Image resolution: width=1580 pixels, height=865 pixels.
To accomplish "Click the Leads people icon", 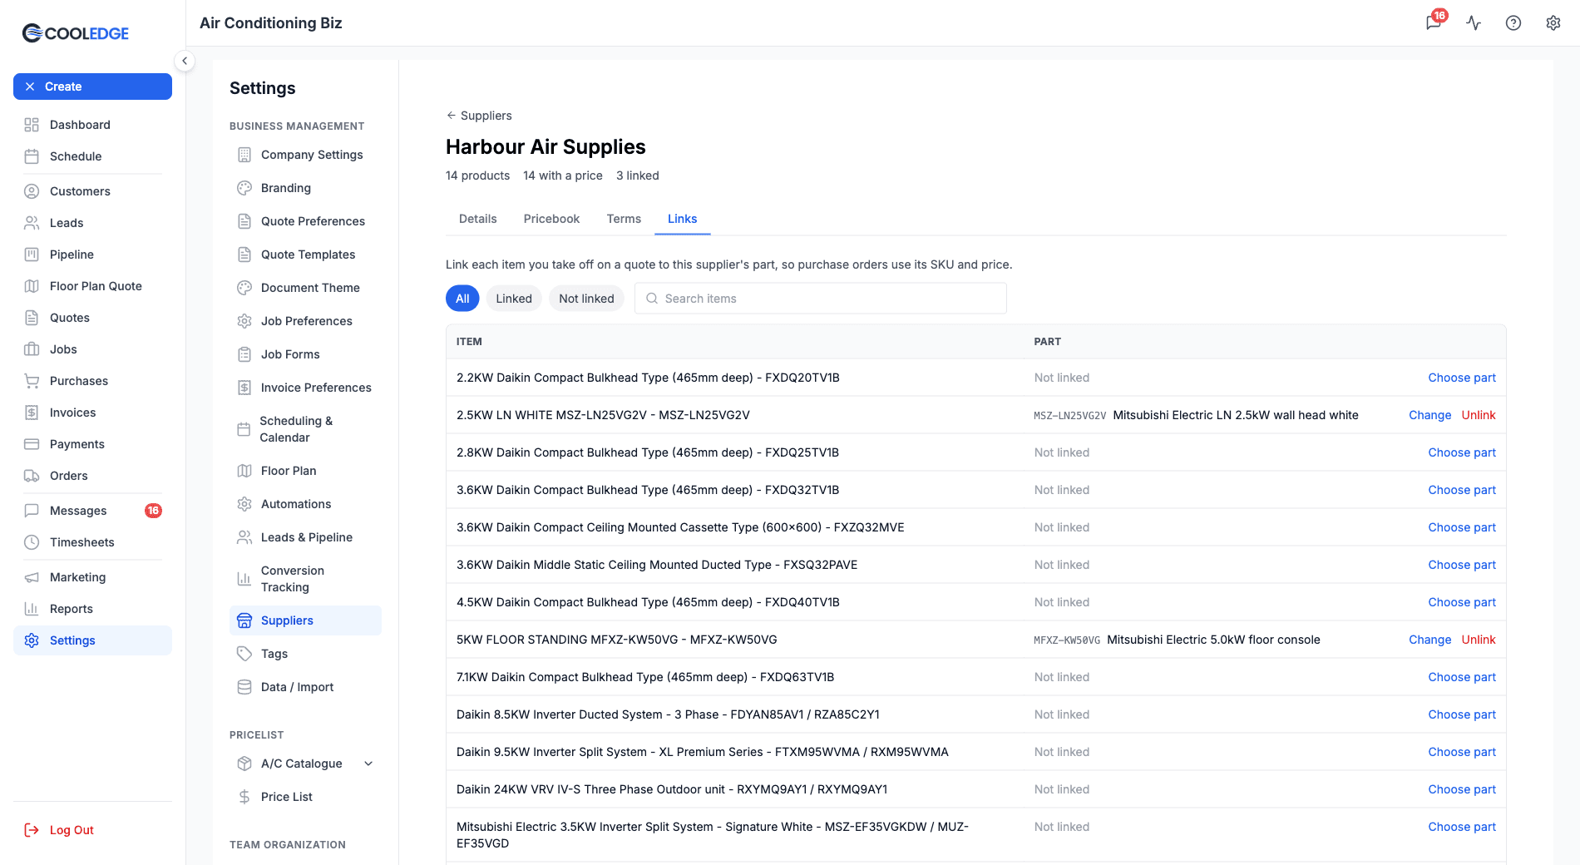I will [x=32, y=223].
